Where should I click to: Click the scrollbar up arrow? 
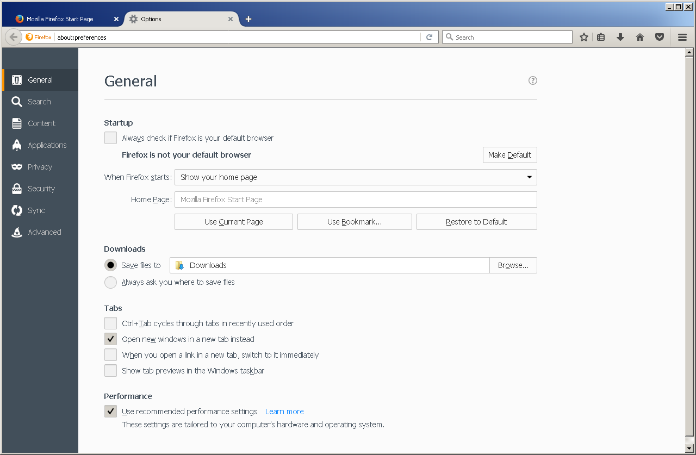689,53
